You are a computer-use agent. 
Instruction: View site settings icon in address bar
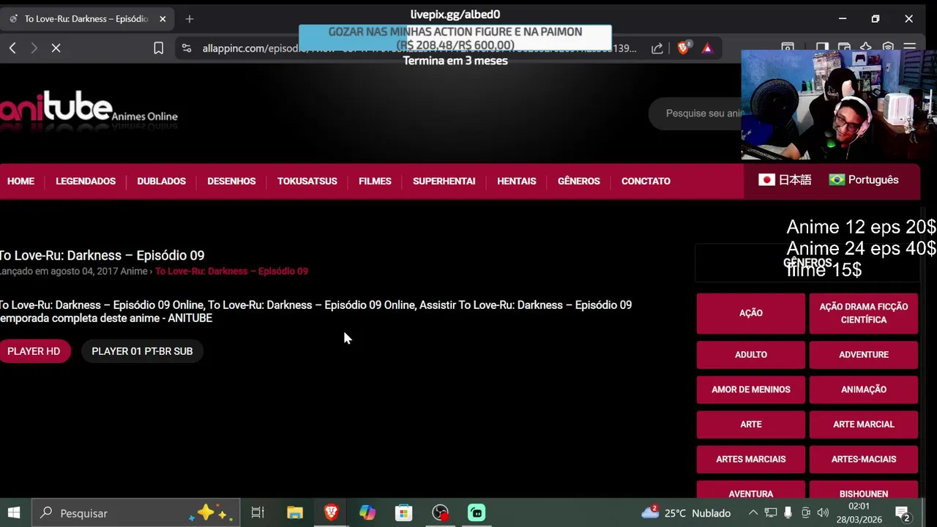[x=187, y=48]
